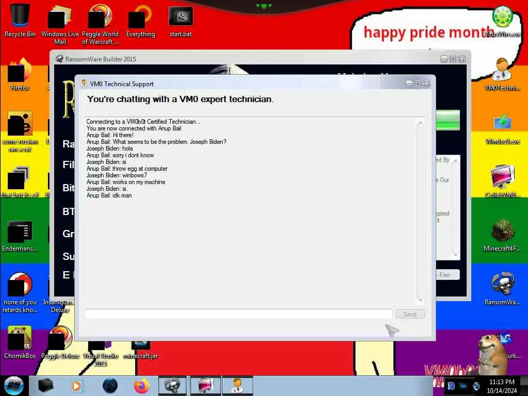This screenshot has height=396, width=528.
Task: Open Firefox from the taskbar
Action: click(141, 386)
